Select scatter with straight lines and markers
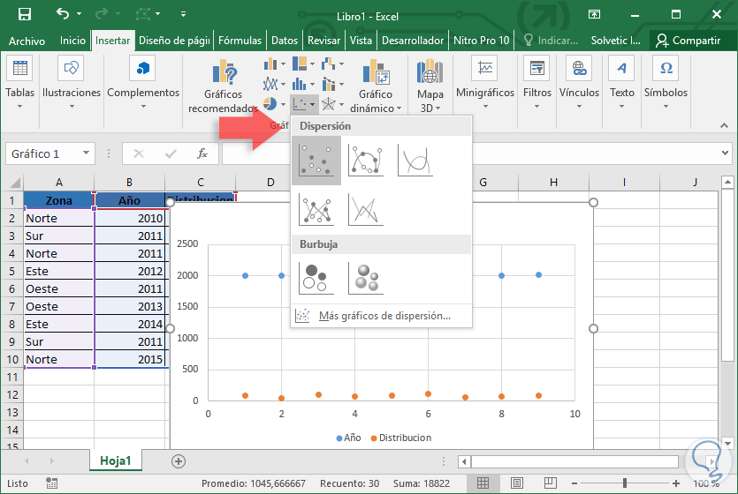The width and height of the screenshot is (738, 494). [316, 209]
